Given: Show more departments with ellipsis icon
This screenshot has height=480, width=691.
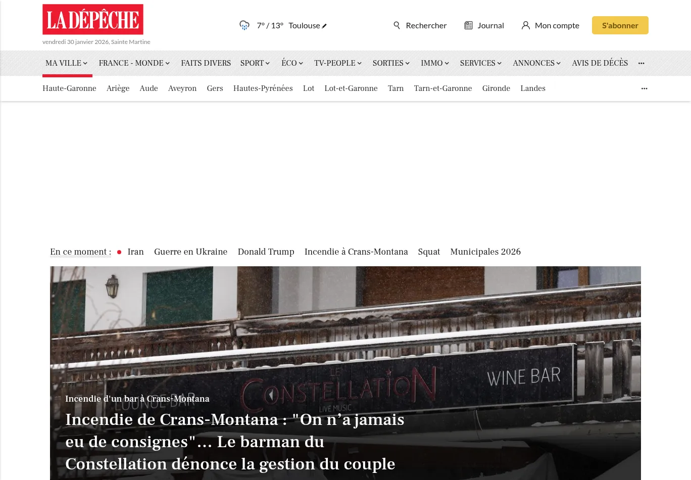Looking at the screenshot, I should pyautogui.click(x=644, y=88).
